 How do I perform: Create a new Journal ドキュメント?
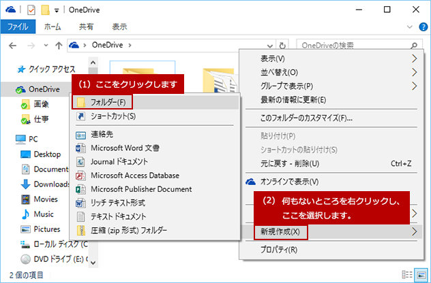click(x=155, y=162)
